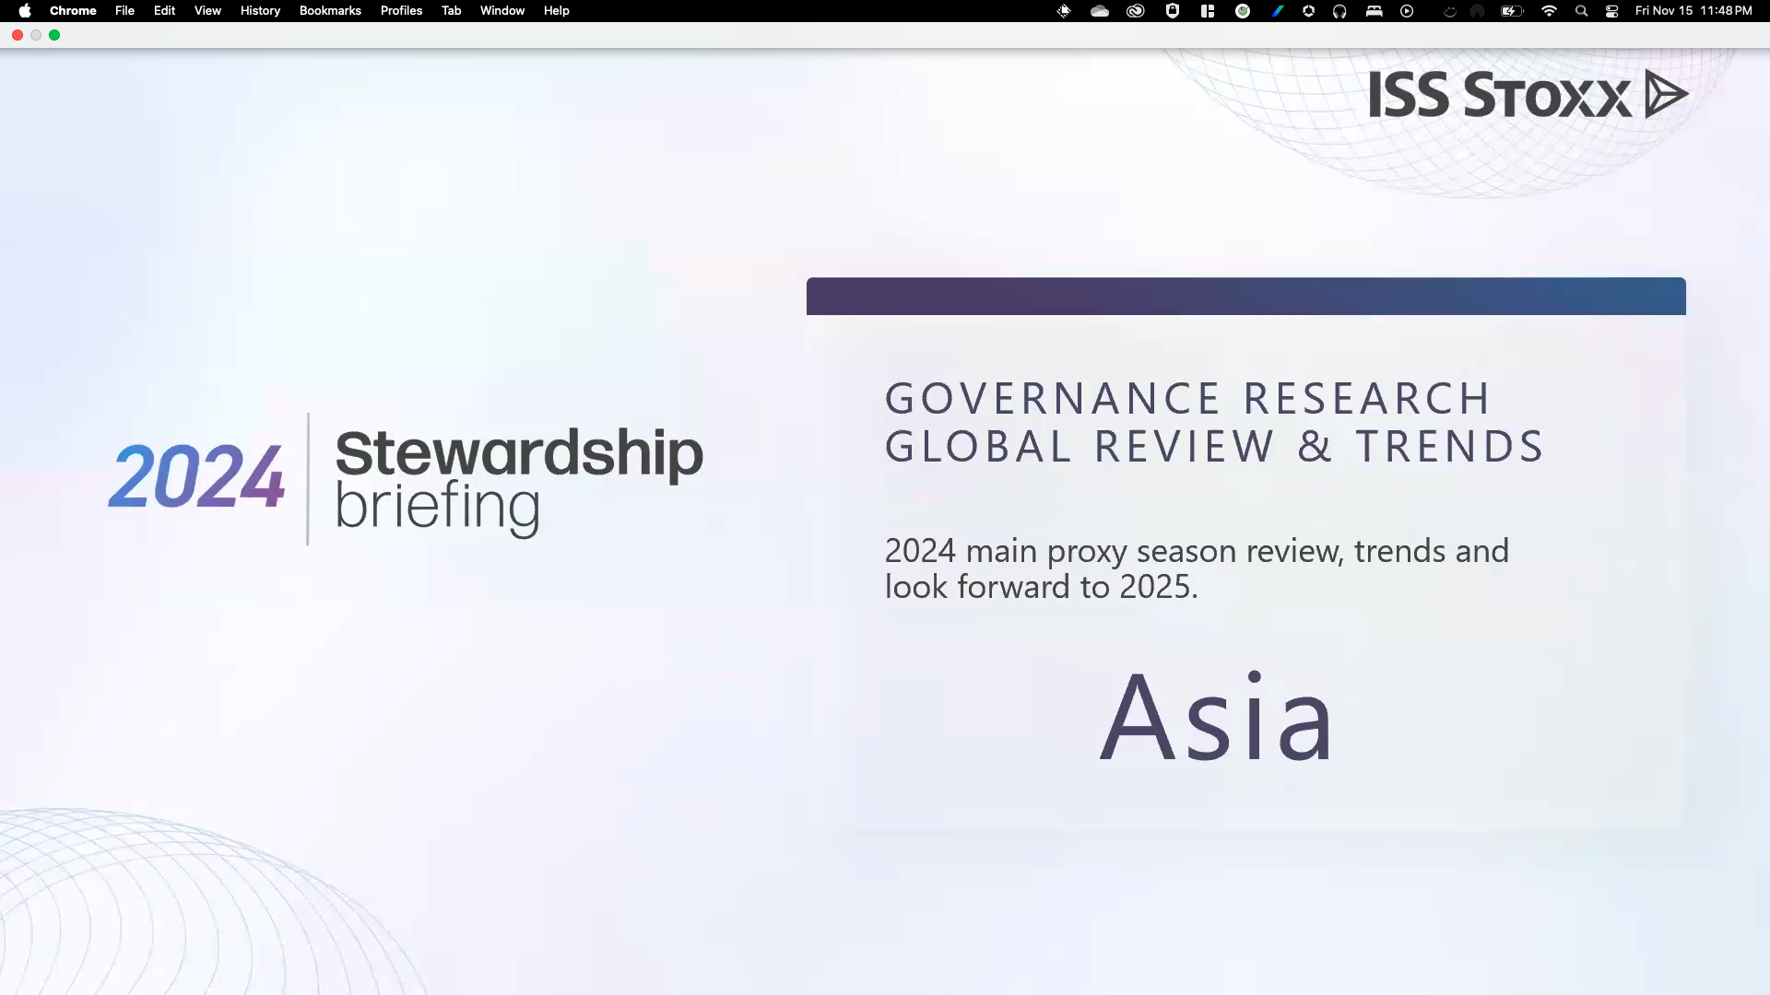
Task: Click the split-rectangle menu bar icon
Action: coord(1208,11)
